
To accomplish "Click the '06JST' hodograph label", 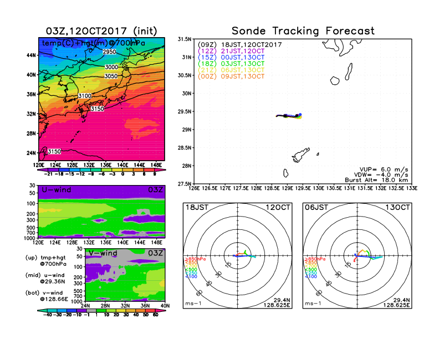I will [x=317, y=207].
